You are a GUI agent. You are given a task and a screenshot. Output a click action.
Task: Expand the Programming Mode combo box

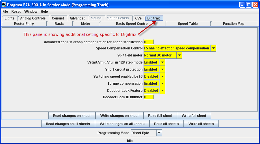tap(159, 133)
